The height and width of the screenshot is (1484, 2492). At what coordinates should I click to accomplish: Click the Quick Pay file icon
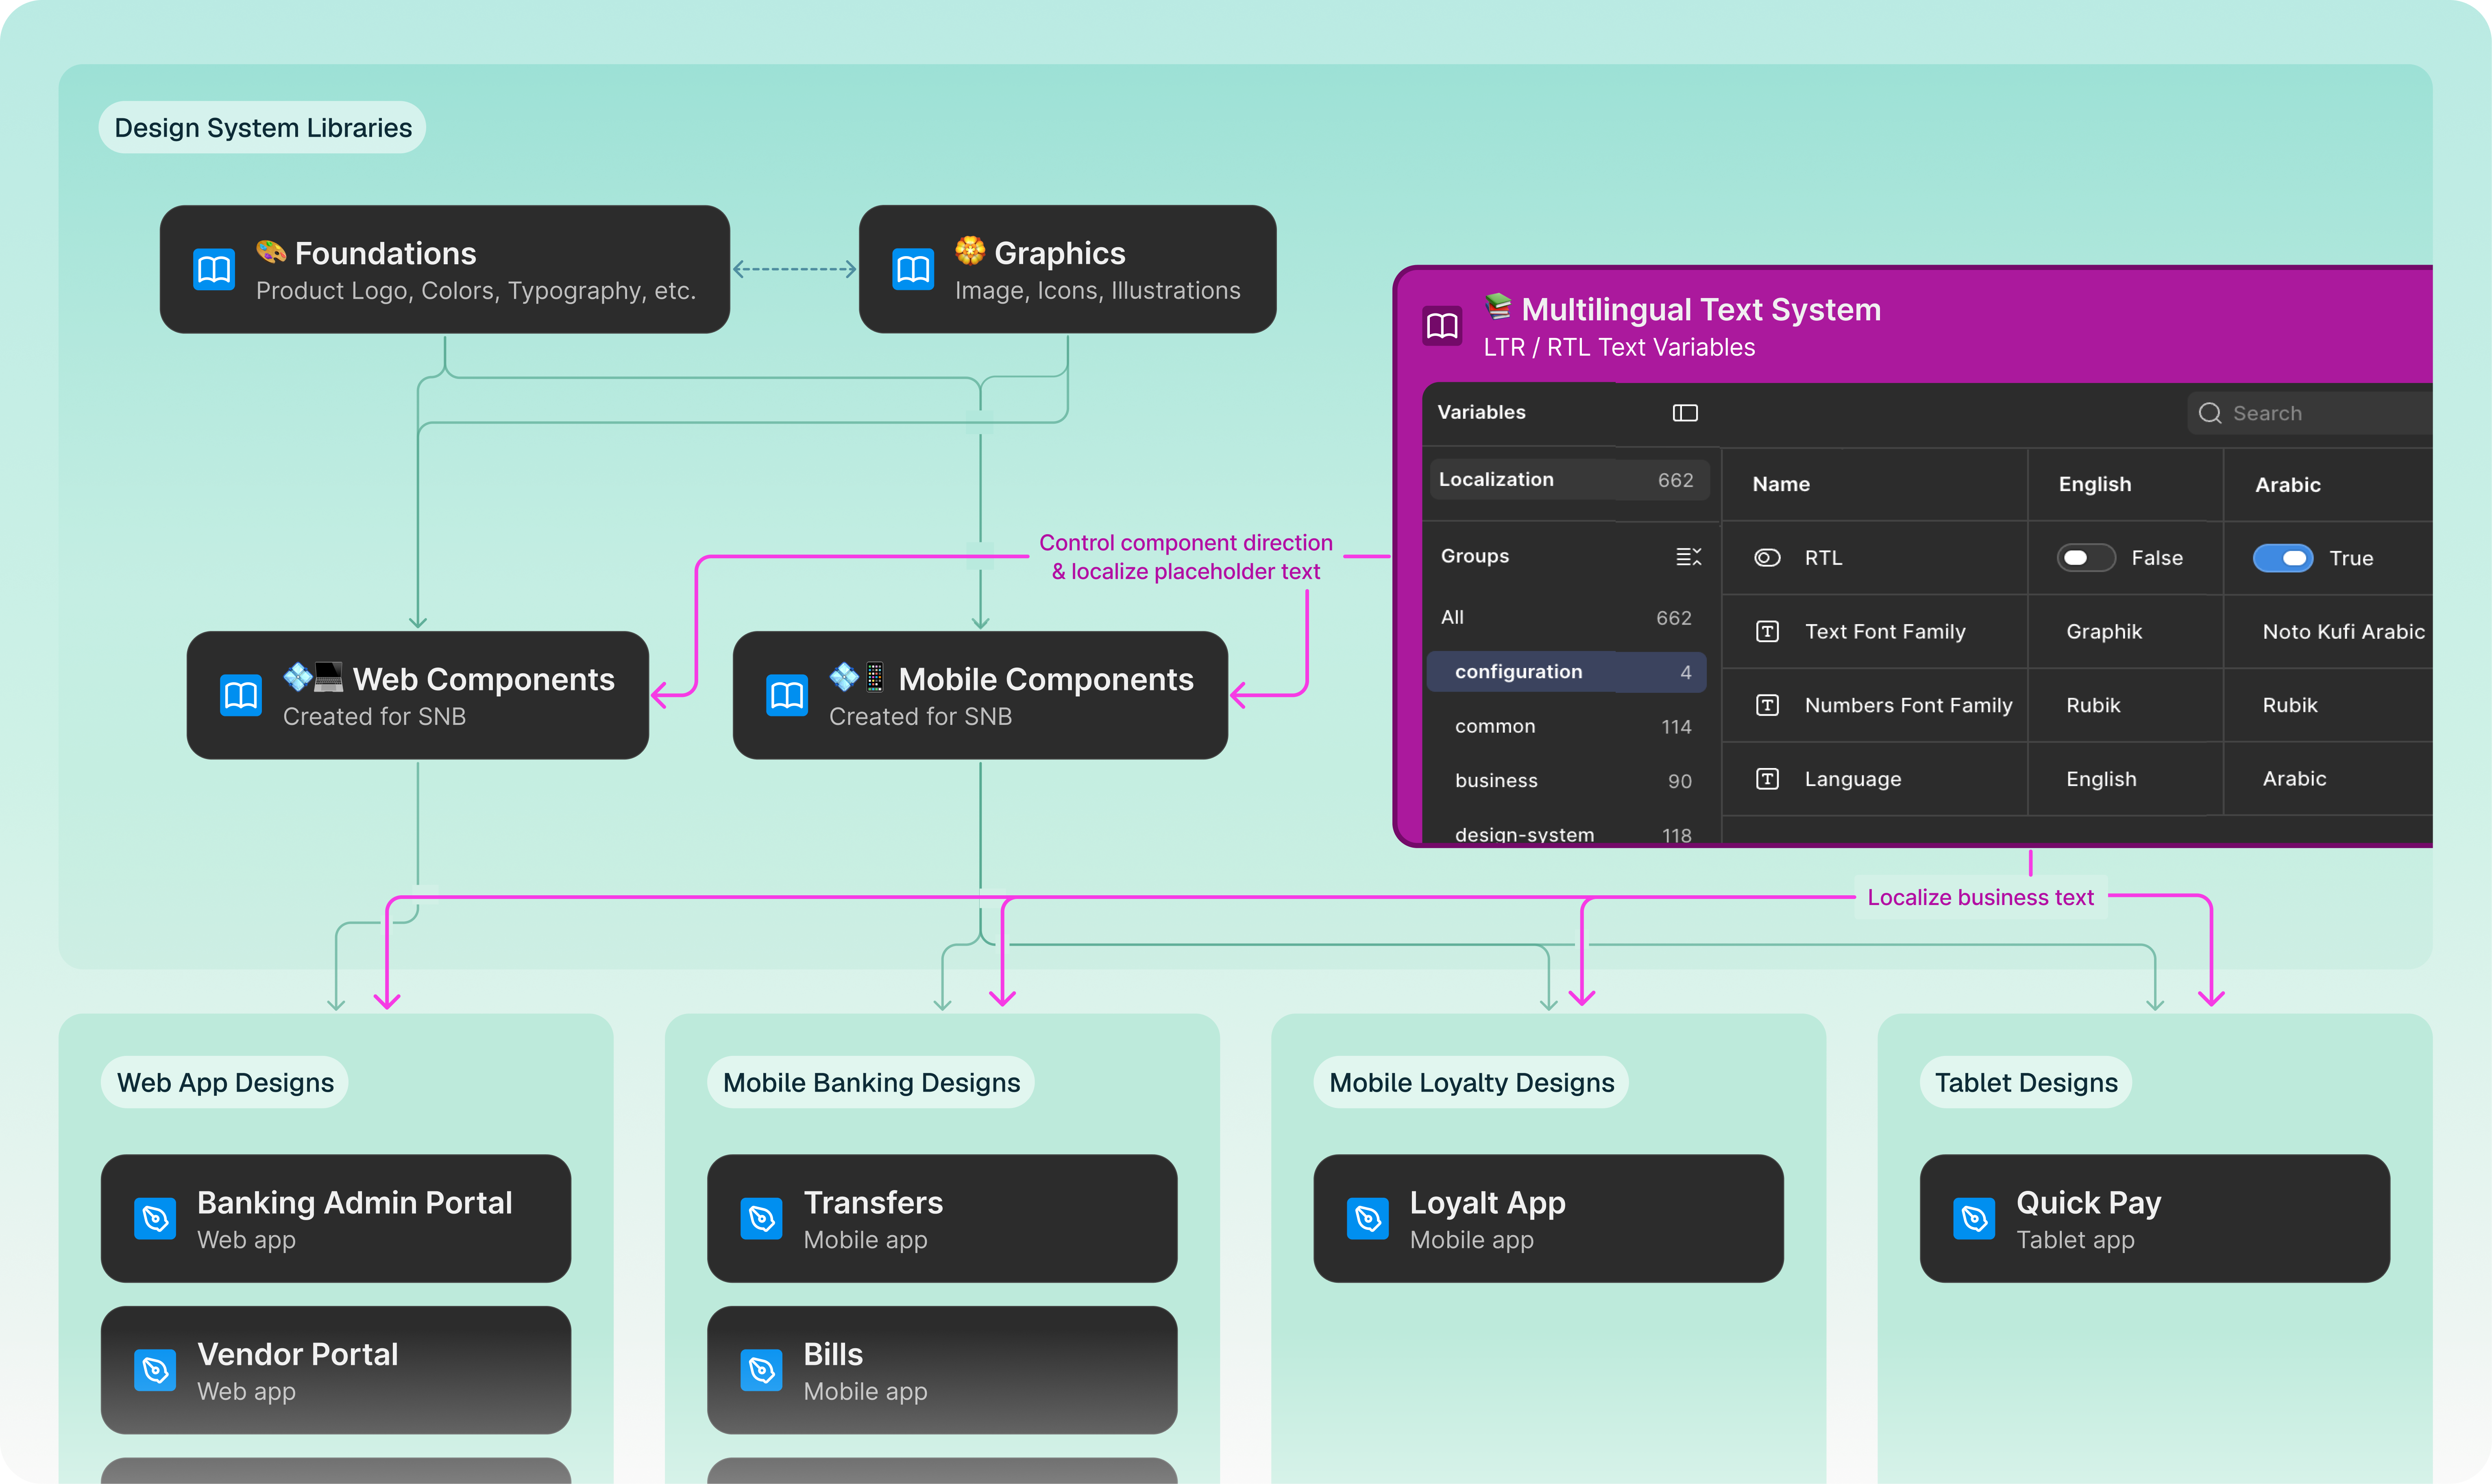point(1974,1218)
